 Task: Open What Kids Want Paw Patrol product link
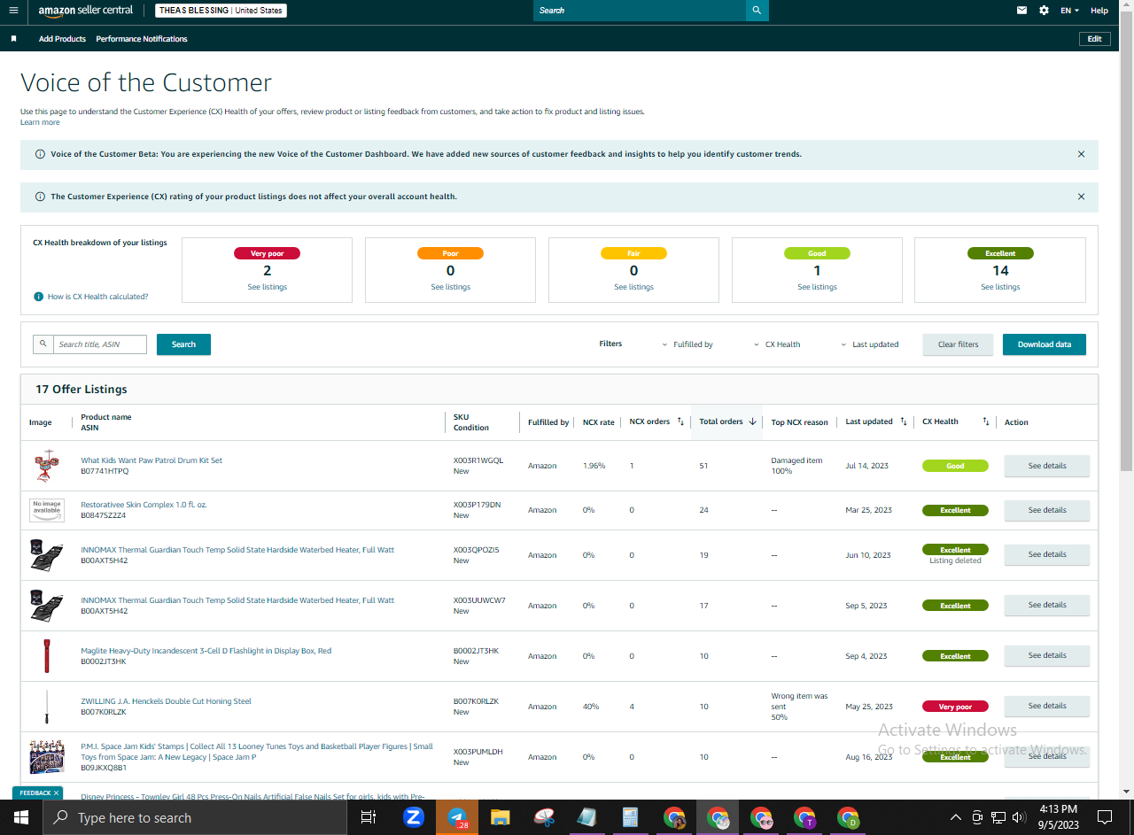click(151, 460)
